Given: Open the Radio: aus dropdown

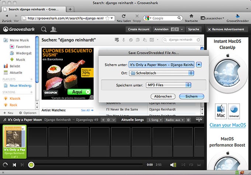Looking at the screenshot, I should coord(175,120).
